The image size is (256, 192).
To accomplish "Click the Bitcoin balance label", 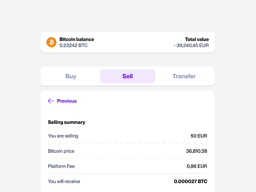I will [x=77, y=39].
